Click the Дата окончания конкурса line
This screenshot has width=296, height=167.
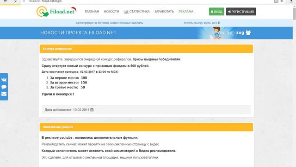click(x=80, y=72)
